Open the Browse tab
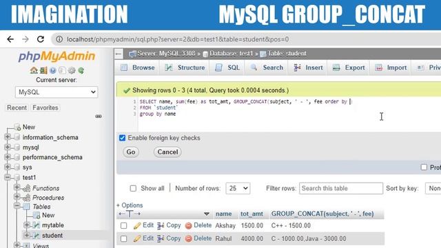The height and width of the screenshot is (248, 441). point(138,68)
